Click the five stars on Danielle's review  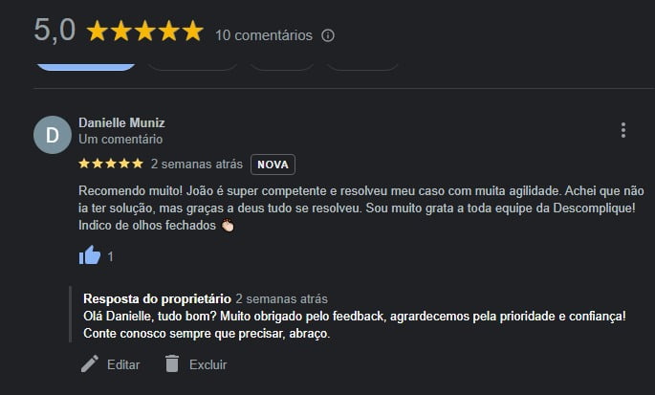click(111, 164)
